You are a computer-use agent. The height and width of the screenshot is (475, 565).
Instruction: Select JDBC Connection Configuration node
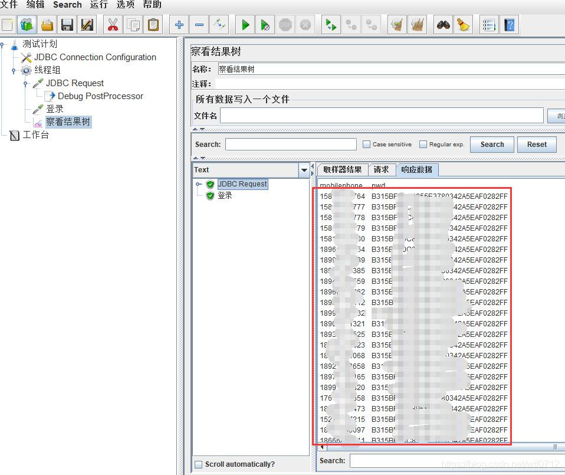click(95, 57)
